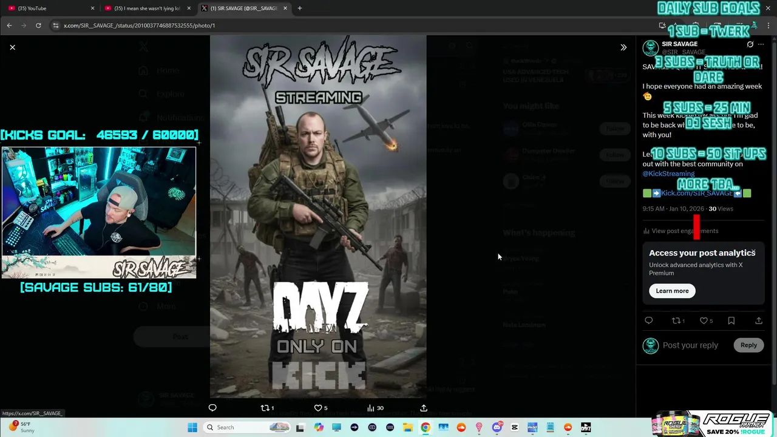The image size is (777, 437).
Task: Click the share icon in the sidebar
Action: [759, 320]
